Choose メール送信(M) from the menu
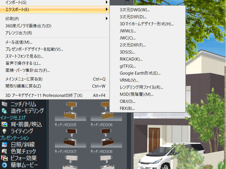The width and height of the screenshot is (226, 169). tap(19, 42)
